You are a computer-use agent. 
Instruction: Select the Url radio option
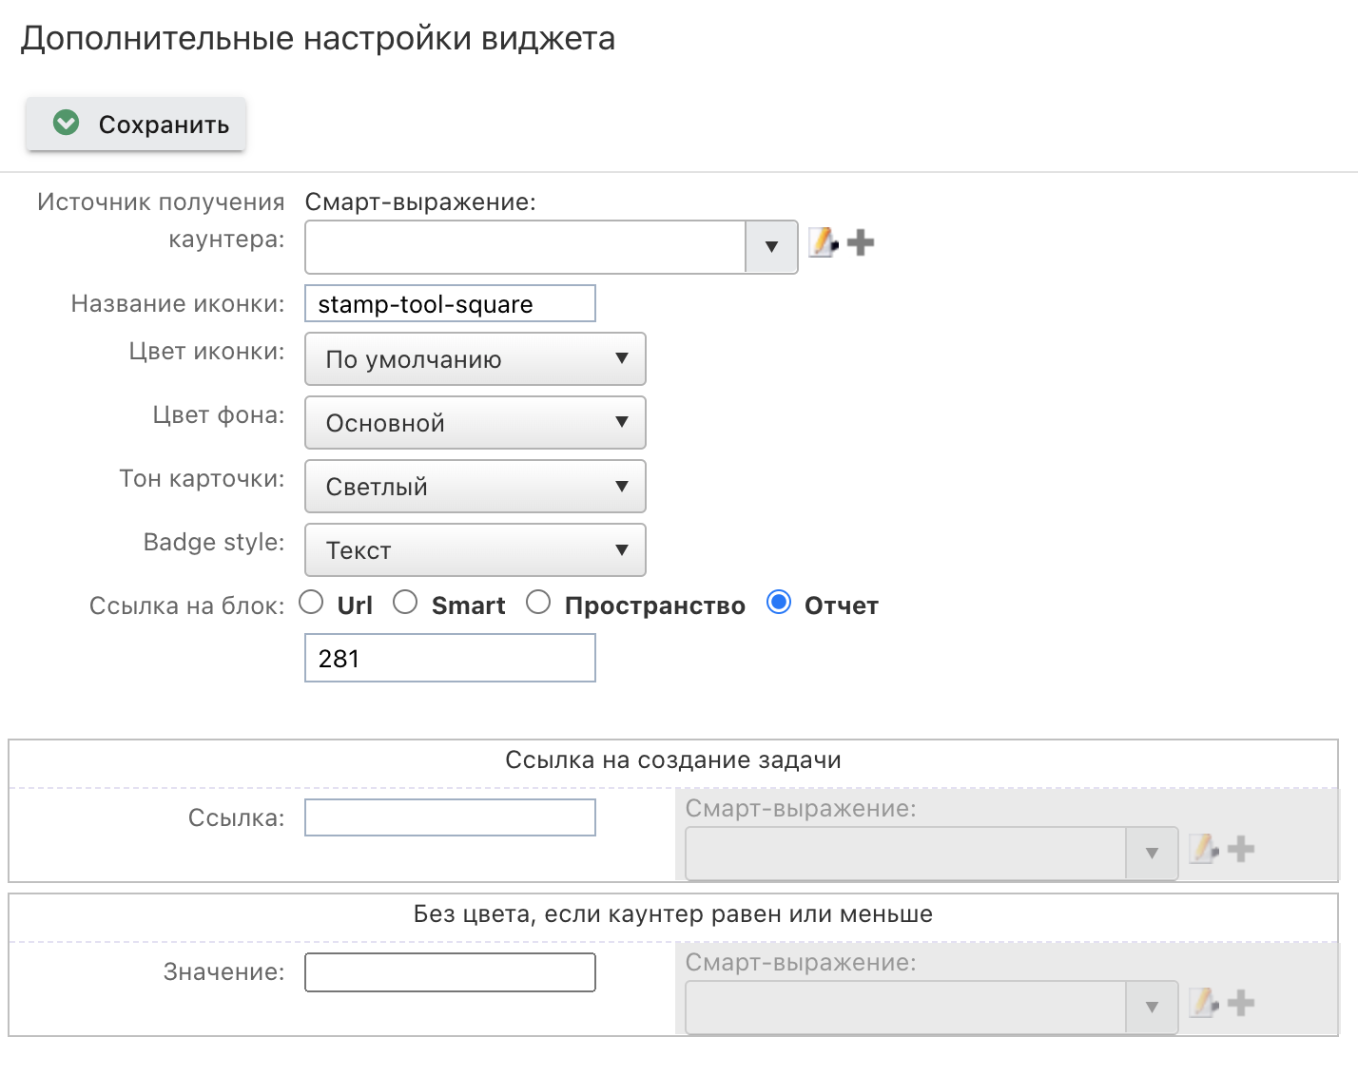click(x=312, y=603)
